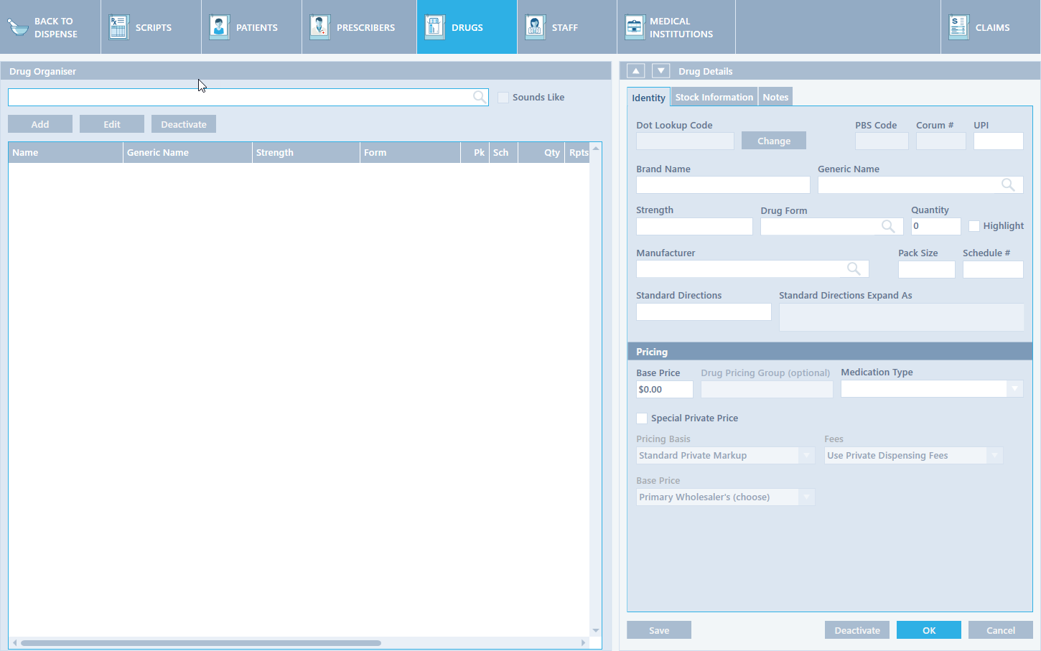
Task: Open the Pricing Basis dropdown
Action: [806, 456]
